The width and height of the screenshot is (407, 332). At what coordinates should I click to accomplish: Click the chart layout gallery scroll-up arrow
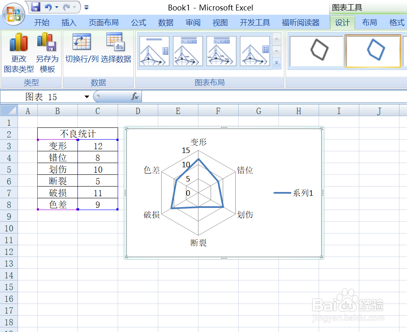276,38
